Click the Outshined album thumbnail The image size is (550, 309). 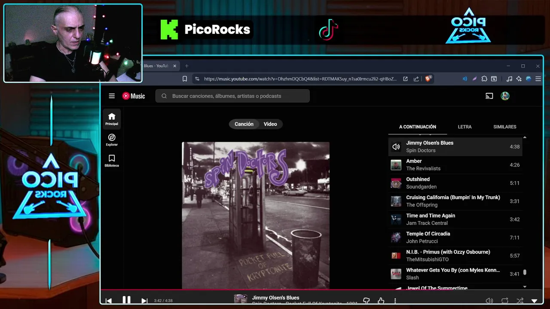(x=396, y=183)
